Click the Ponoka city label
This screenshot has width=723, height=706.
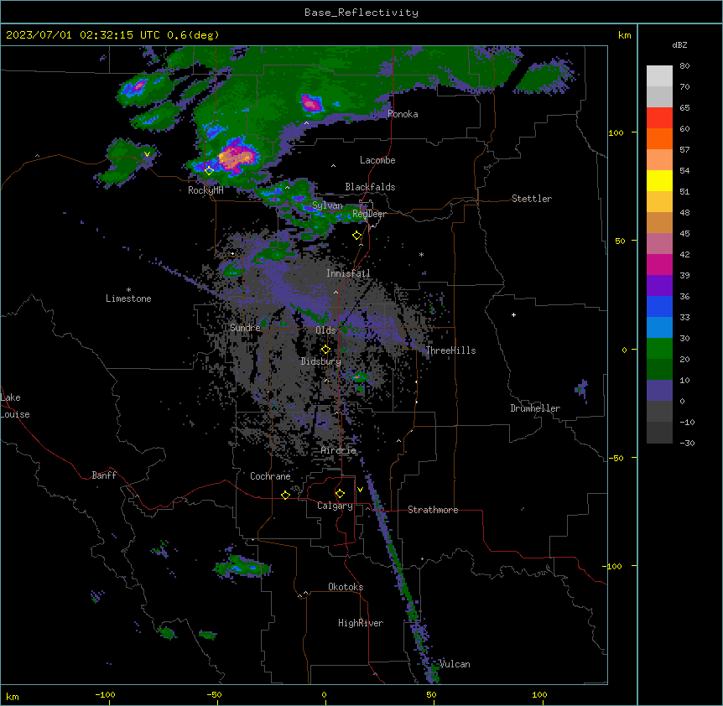tap(403, 114)
